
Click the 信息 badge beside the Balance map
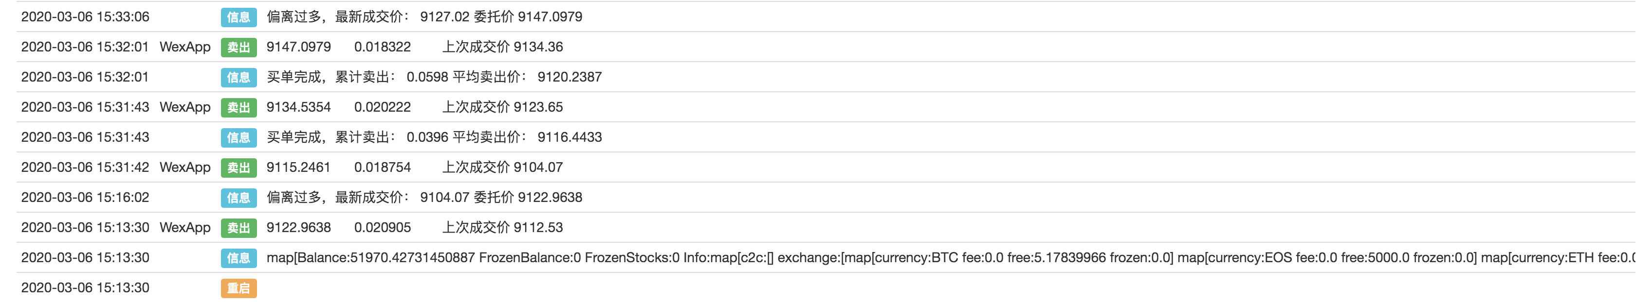pyautogui.click(x=239, y=258)
